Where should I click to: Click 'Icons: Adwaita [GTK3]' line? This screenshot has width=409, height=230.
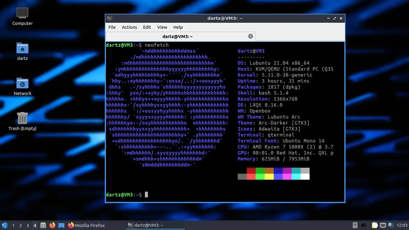point(269,129)
